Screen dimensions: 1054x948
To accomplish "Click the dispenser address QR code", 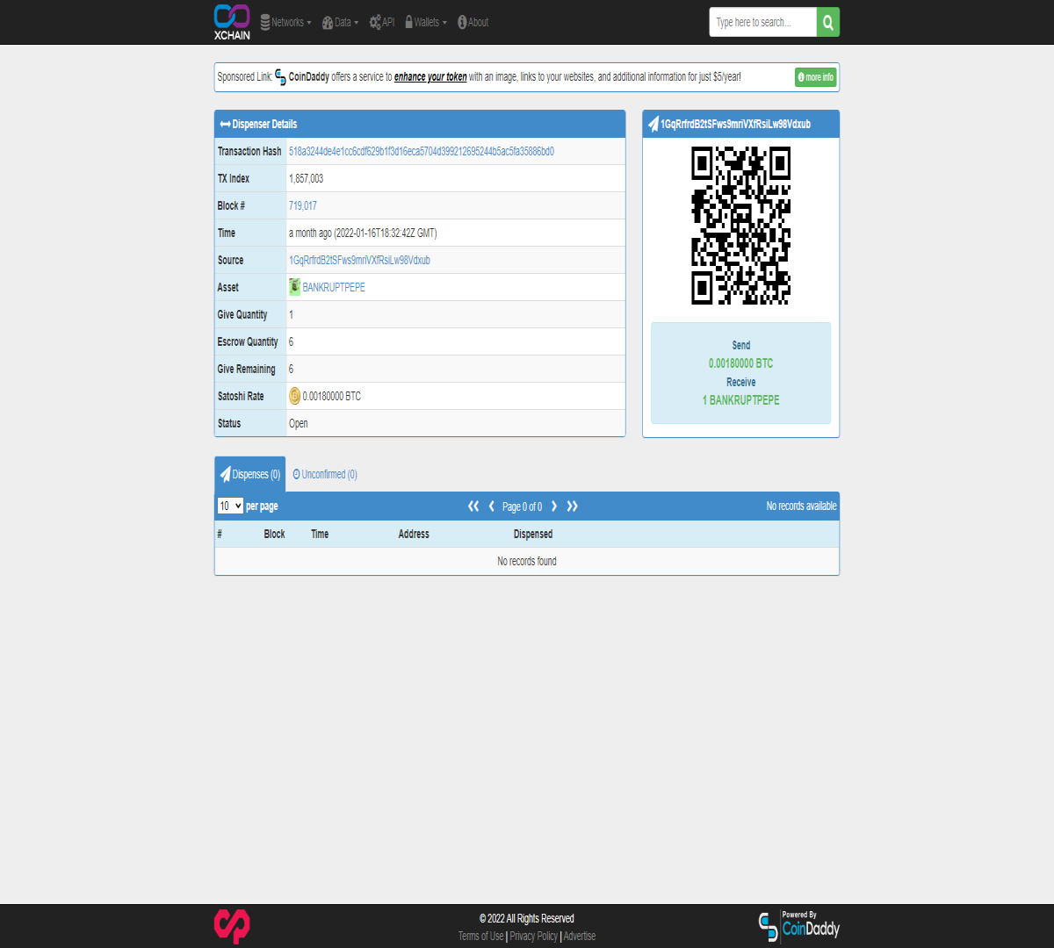I will 740,226.
